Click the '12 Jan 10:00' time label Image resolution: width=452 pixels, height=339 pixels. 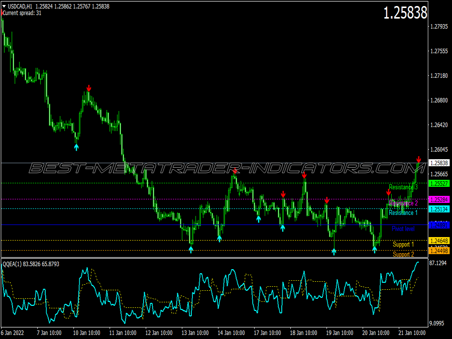[159, 333]
